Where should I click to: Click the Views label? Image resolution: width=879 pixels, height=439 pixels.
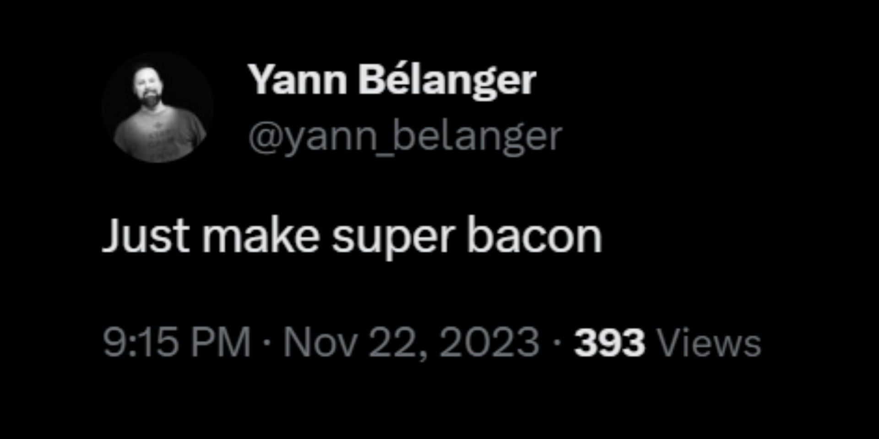coord(709,343)
